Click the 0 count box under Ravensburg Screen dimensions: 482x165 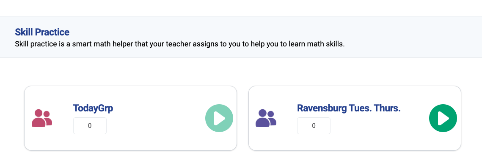click(314, 126)
